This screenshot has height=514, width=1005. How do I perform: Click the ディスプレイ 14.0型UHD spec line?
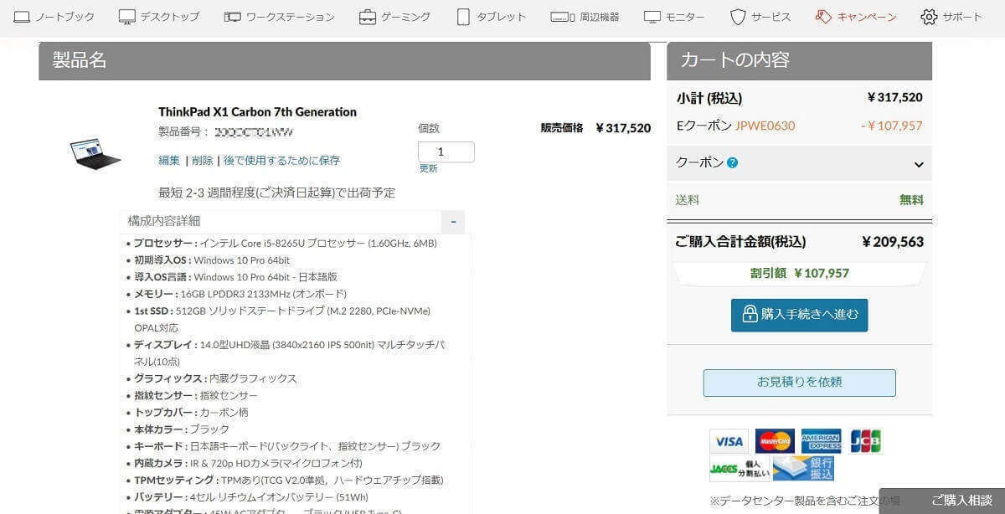[x=289, y=352]
